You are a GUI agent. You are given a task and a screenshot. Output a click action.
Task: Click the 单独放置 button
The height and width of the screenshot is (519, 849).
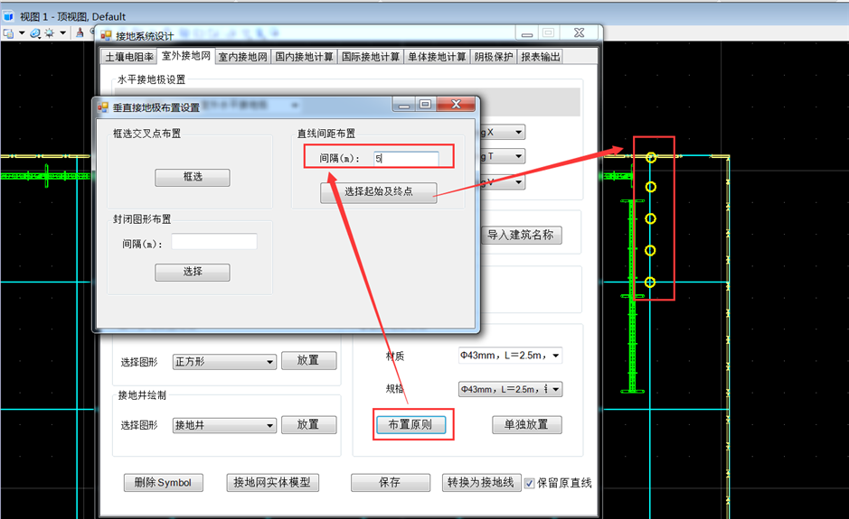pos(526,425)
